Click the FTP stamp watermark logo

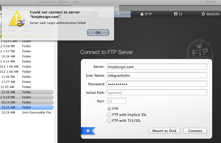coord(200,52)
